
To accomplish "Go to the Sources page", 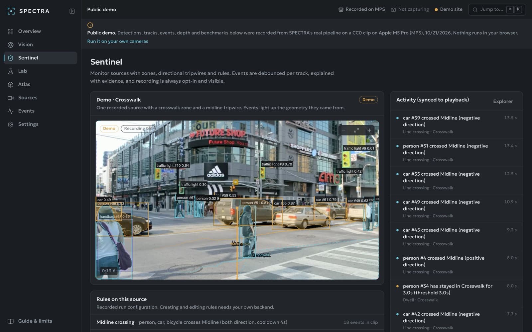I will [x=41, y=98].
